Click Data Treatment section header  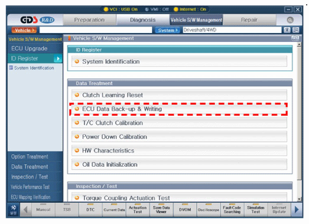point(180,83)
